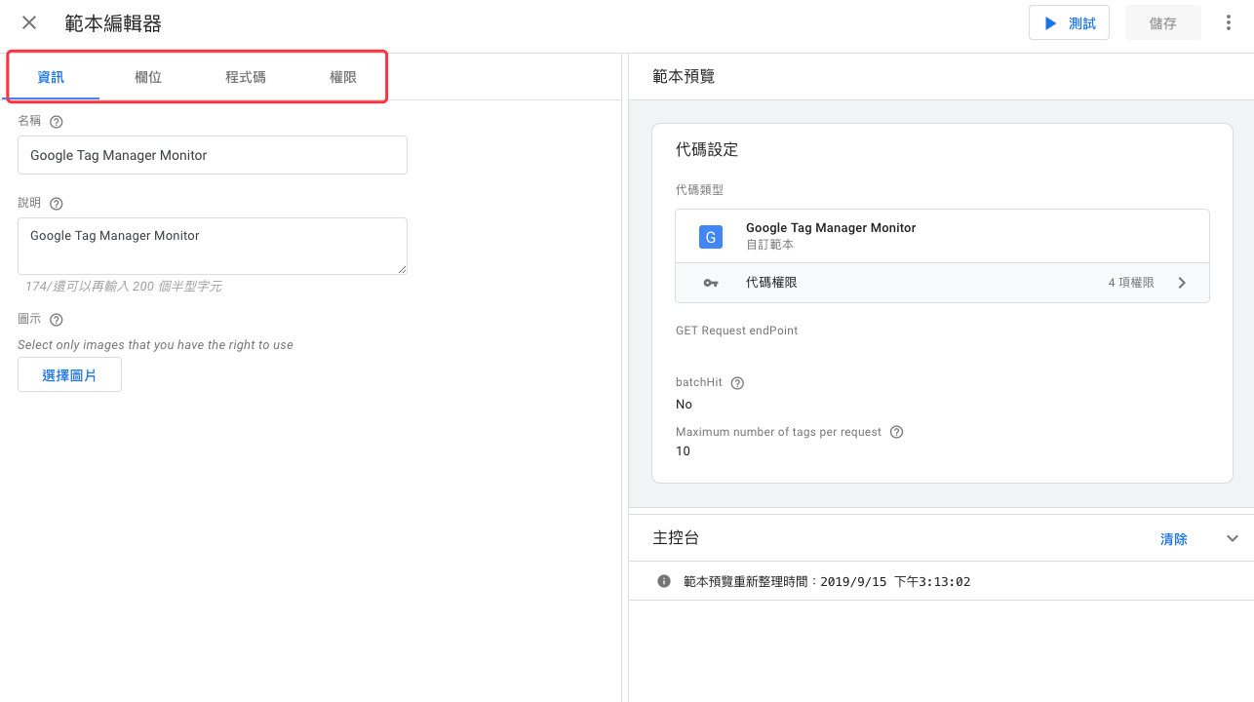Image resolution: width=1254 pixels, height=702 pixels.
Task: Expand the 代碼權限 permissions row chevron
Action: 1182,282
